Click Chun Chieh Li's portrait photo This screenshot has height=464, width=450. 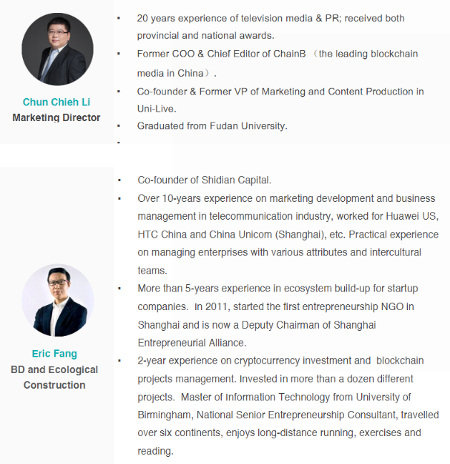click(x=57, y=49)
